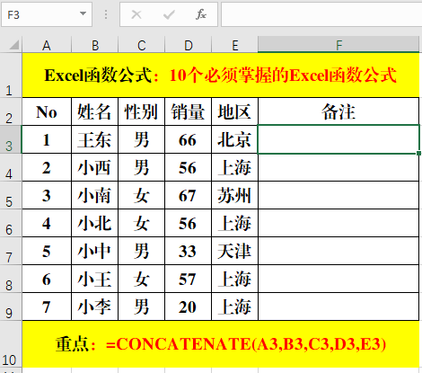The image size is (422, 373).
Task: Open the Name Box dropdown arrow
Action: click(x=83, y=13)
